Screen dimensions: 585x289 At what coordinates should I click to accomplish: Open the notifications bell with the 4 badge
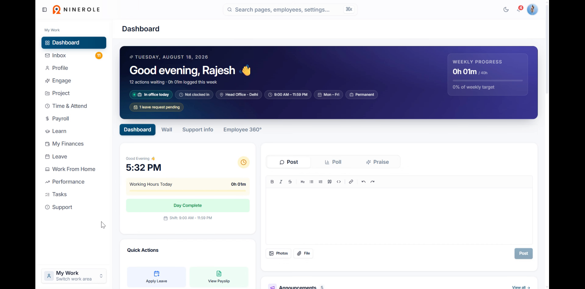tap(519, 9)
